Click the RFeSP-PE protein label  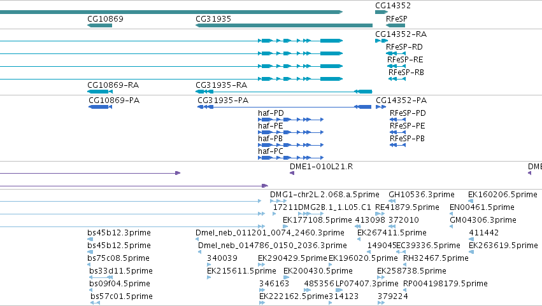coord(408,126)
